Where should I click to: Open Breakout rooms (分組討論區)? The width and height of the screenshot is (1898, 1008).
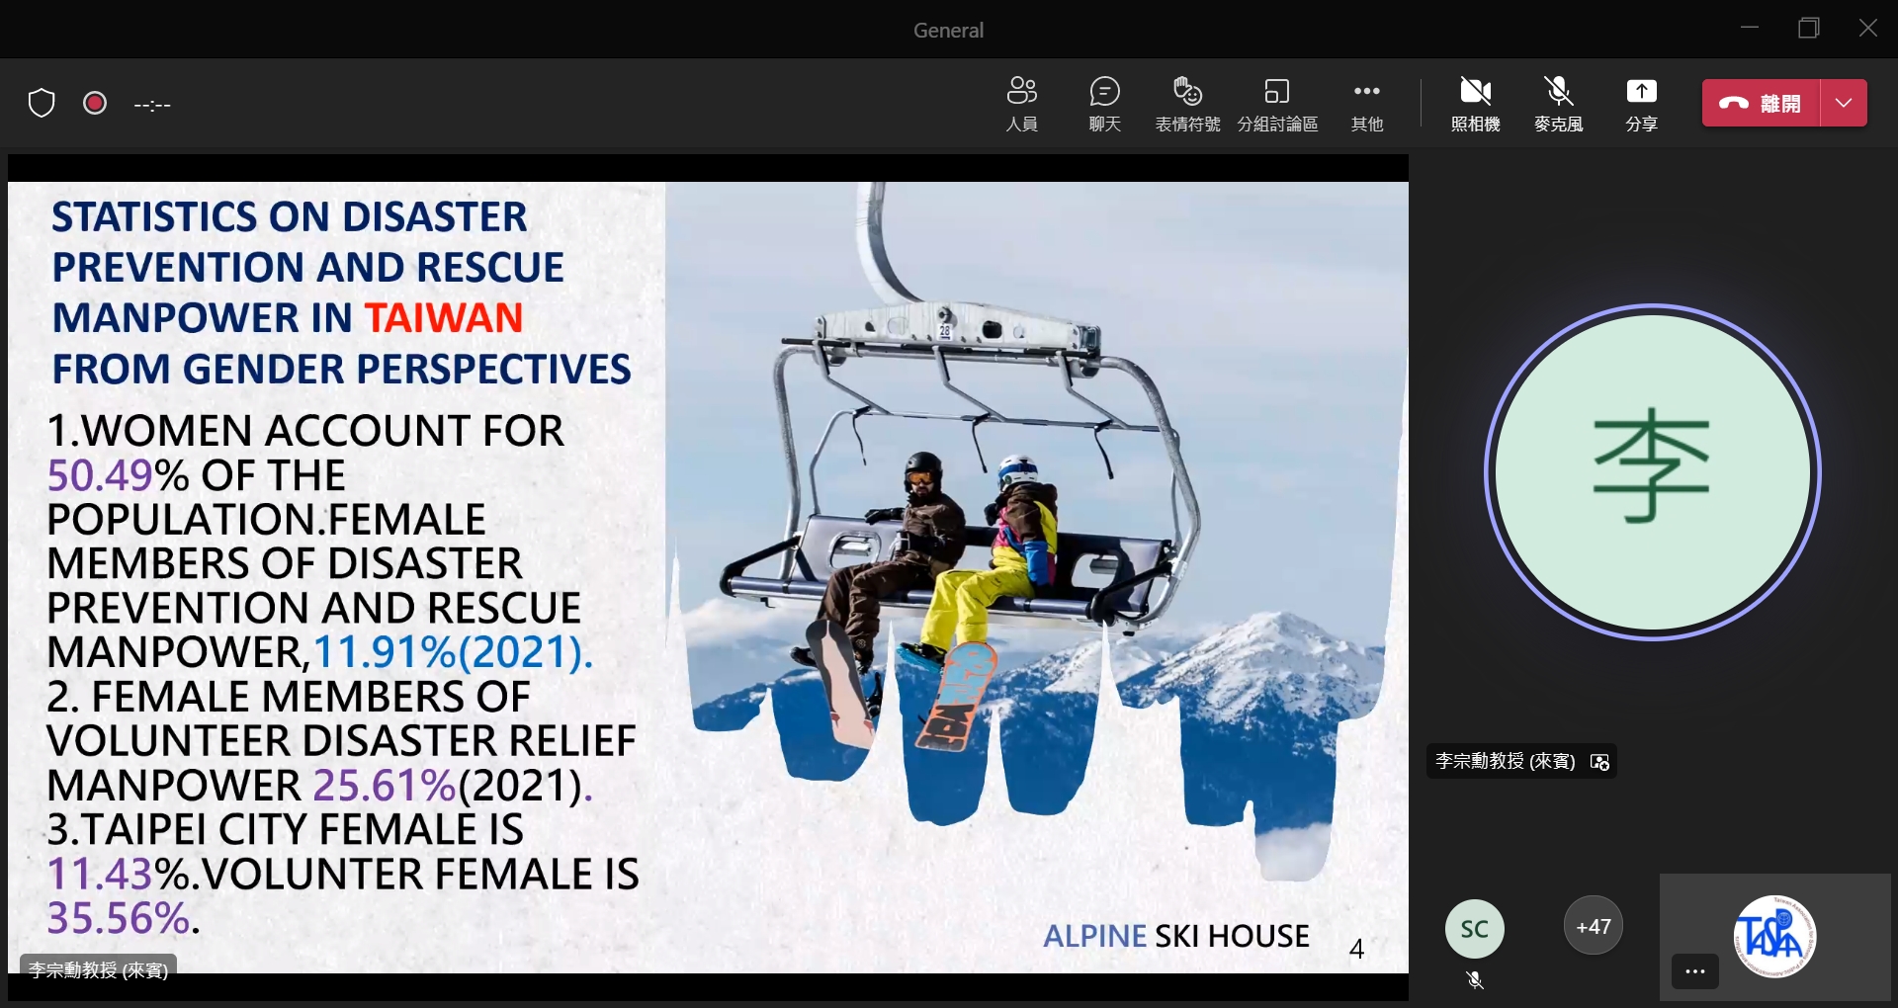point(1277,103)
